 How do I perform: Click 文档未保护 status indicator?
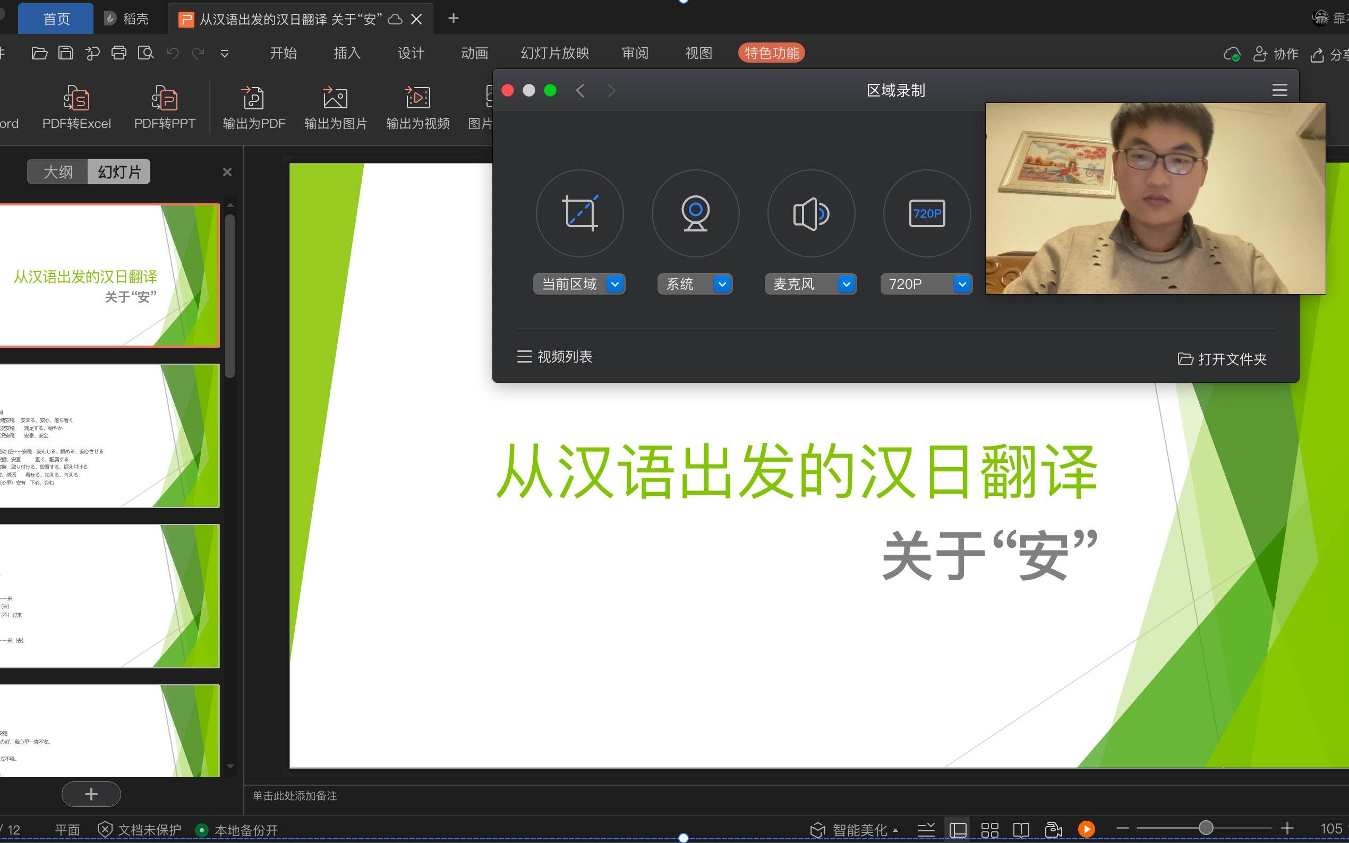click(140, 830)
